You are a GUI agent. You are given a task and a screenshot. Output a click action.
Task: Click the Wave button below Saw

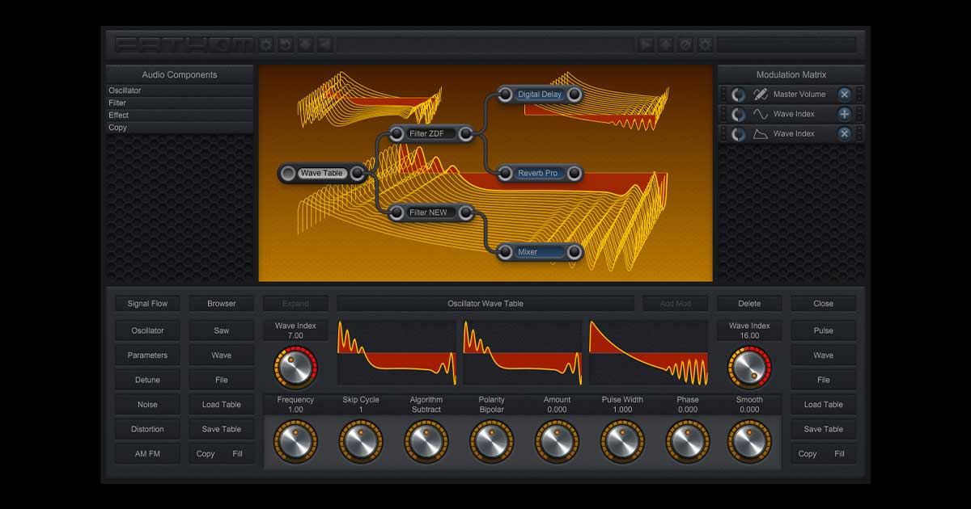pyautogui.click(x=222, y=355)
